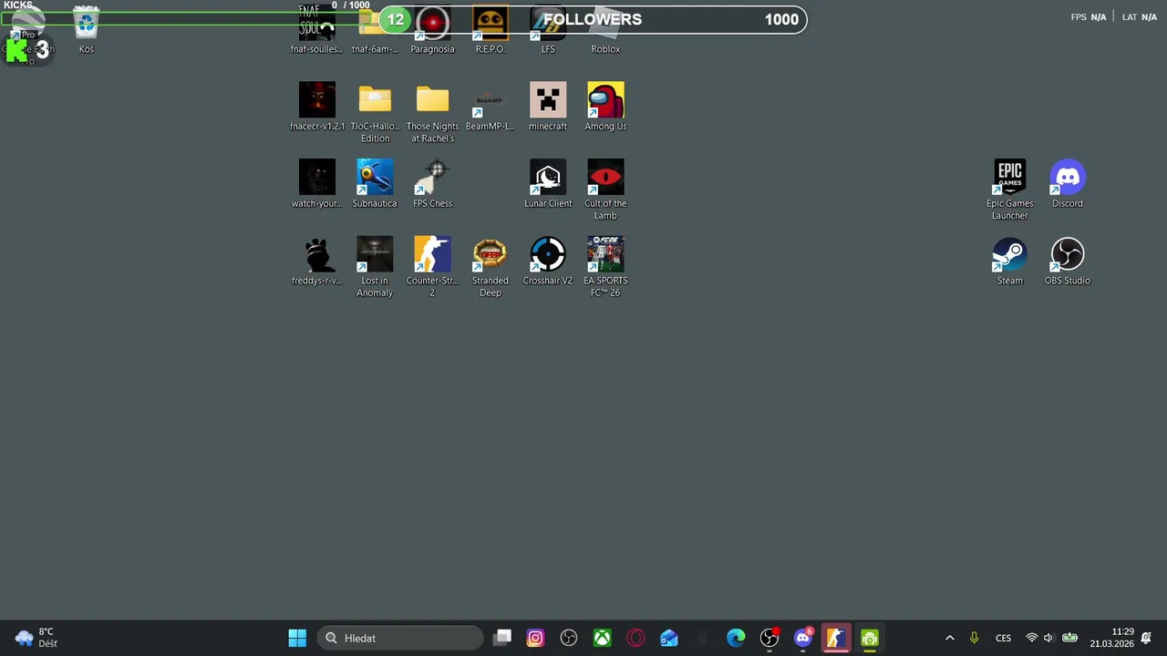The width and height of the screenshot is (1167, 656).
Task: Select the TJoC Halloween Edition folder
Action: tap(375, 113)
